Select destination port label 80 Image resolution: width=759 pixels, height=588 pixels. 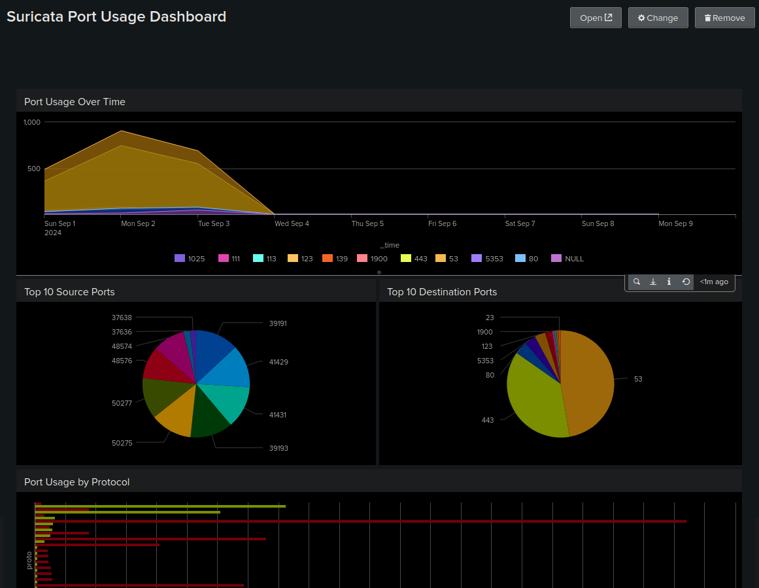click(x=490, y=375)
